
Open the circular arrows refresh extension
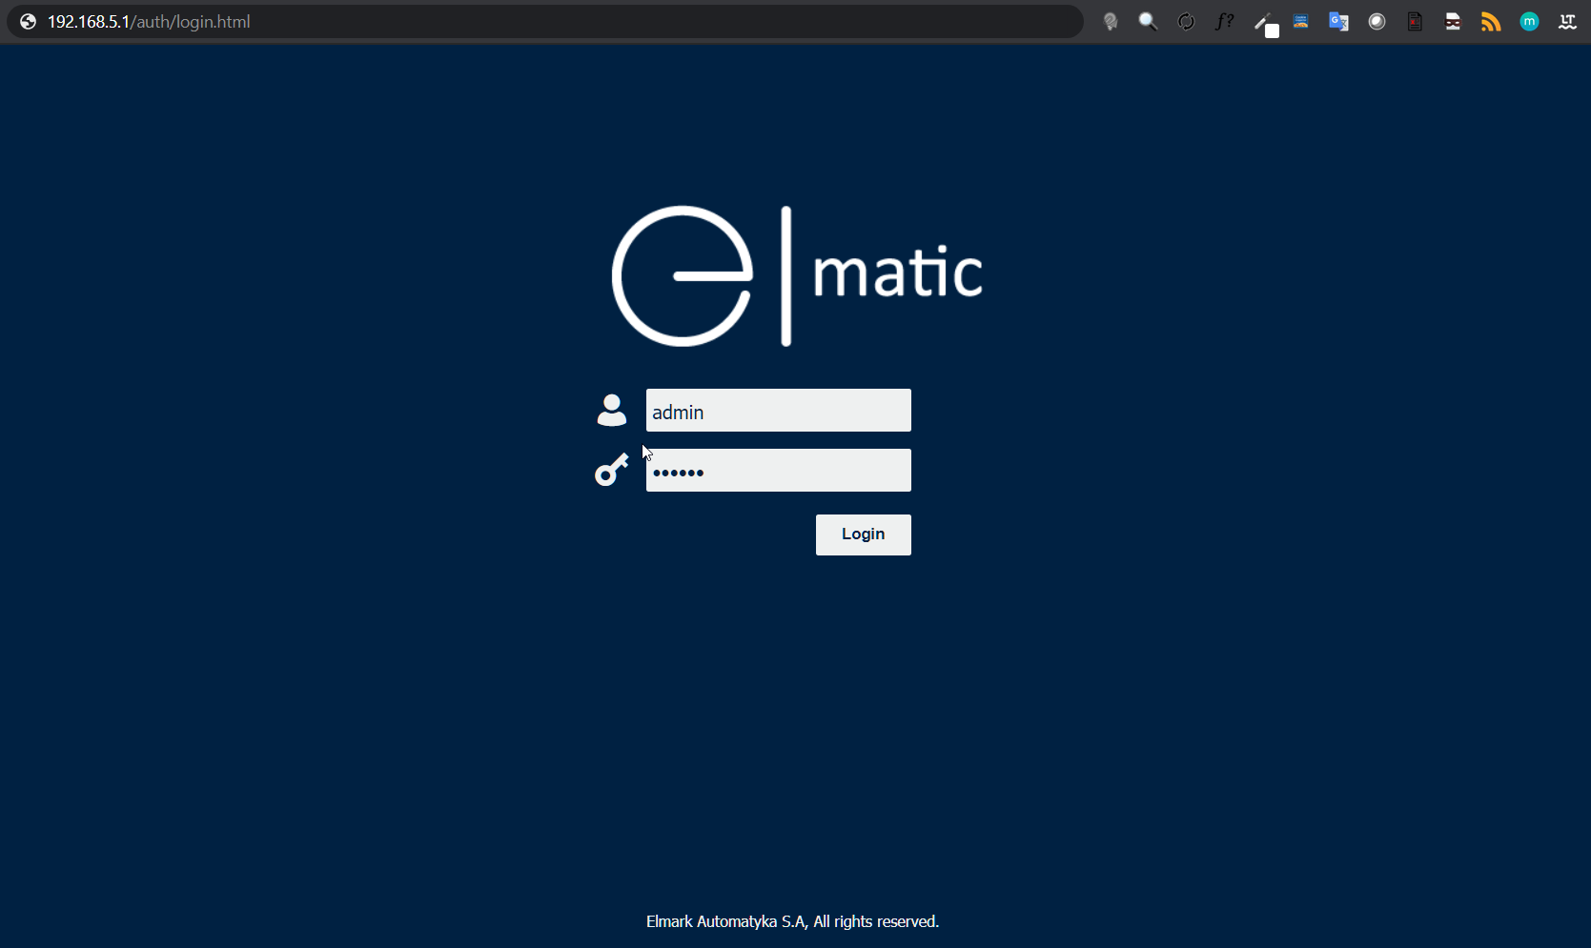tap(1187, 22)
